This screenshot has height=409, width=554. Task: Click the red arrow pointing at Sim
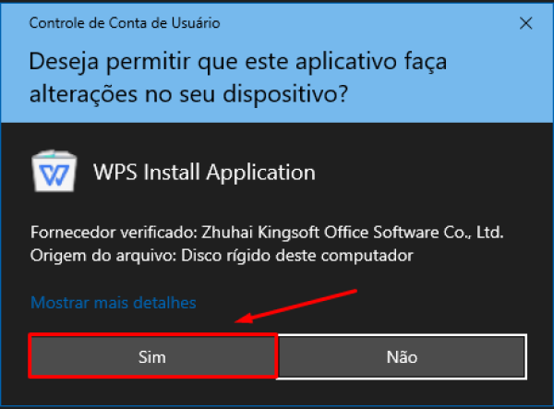(x=295, y=307)
